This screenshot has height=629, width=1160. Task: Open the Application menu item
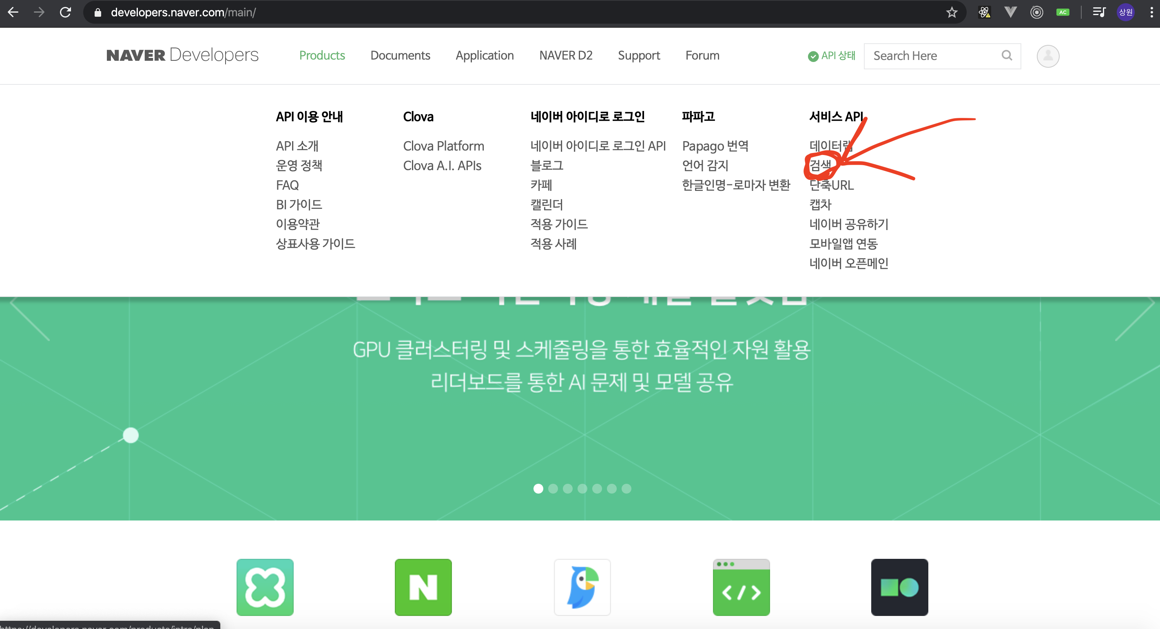pyautogui.click(x=484, y=55)
